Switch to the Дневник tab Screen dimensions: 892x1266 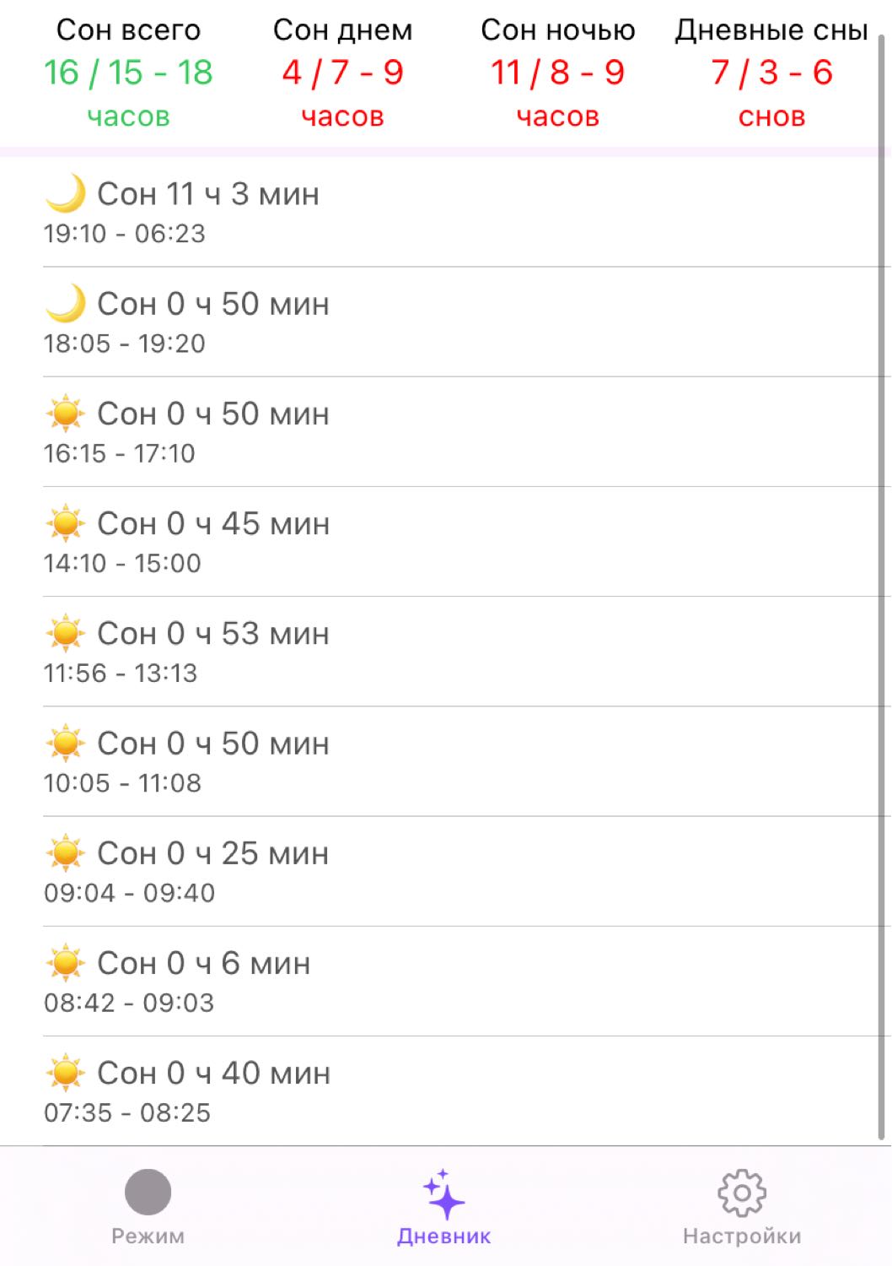pos(444,1205)
